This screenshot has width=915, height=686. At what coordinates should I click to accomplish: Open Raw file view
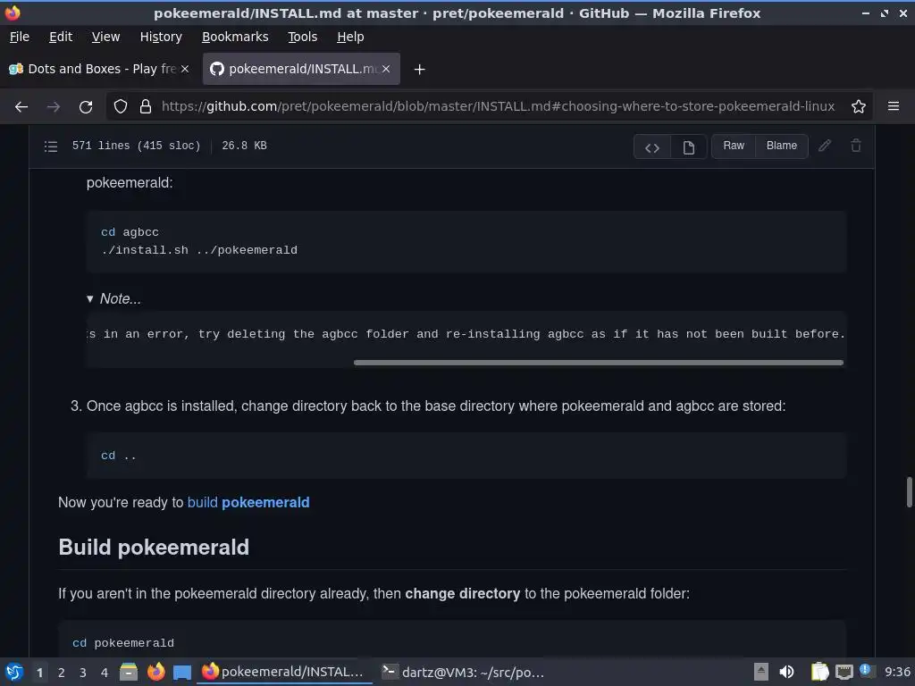click(x=734, y=146)
